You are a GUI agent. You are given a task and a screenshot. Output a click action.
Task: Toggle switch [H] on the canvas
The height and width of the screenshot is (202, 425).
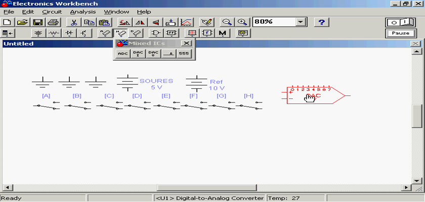249,106
